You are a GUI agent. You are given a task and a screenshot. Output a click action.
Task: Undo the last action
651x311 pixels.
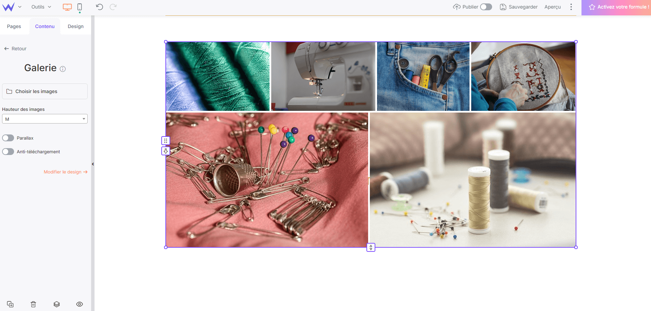coord(99,7)
